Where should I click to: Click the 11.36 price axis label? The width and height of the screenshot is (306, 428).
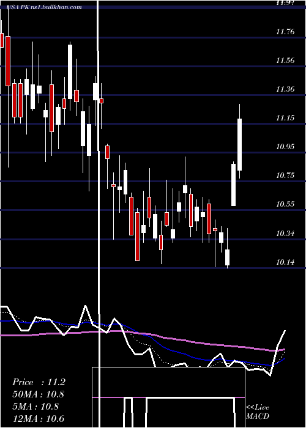pyautogui.click(x=285, y=89)
